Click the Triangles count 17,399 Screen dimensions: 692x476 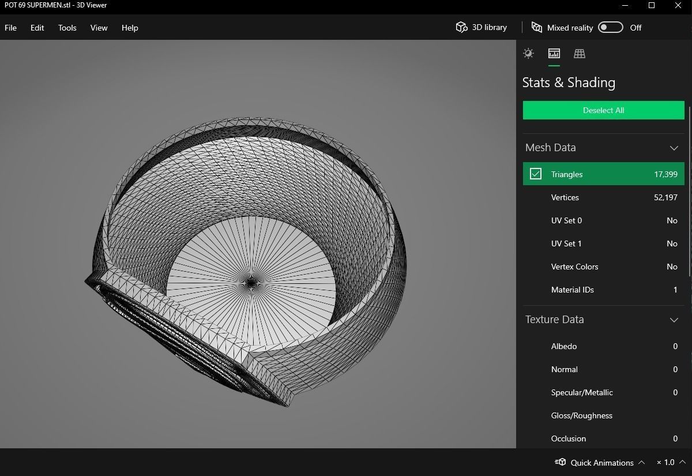click(x=665, y=174)
